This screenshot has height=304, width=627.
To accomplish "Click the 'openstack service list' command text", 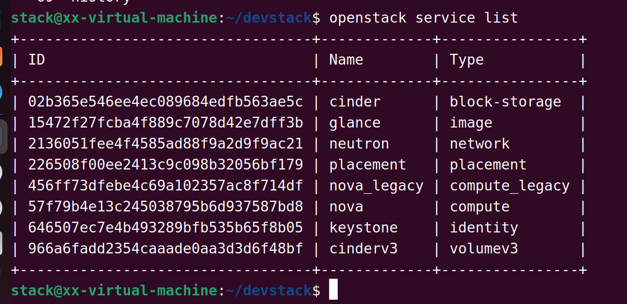I will pos(423,18).
